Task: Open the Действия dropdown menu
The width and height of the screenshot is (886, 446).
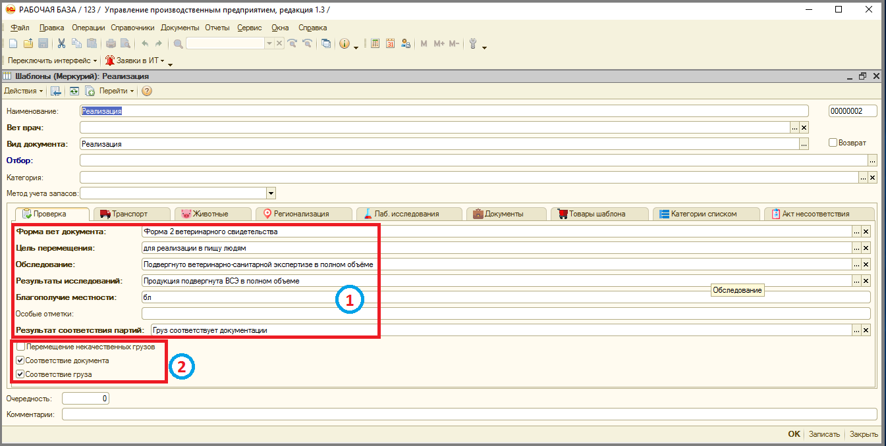Action: (24, 91)
